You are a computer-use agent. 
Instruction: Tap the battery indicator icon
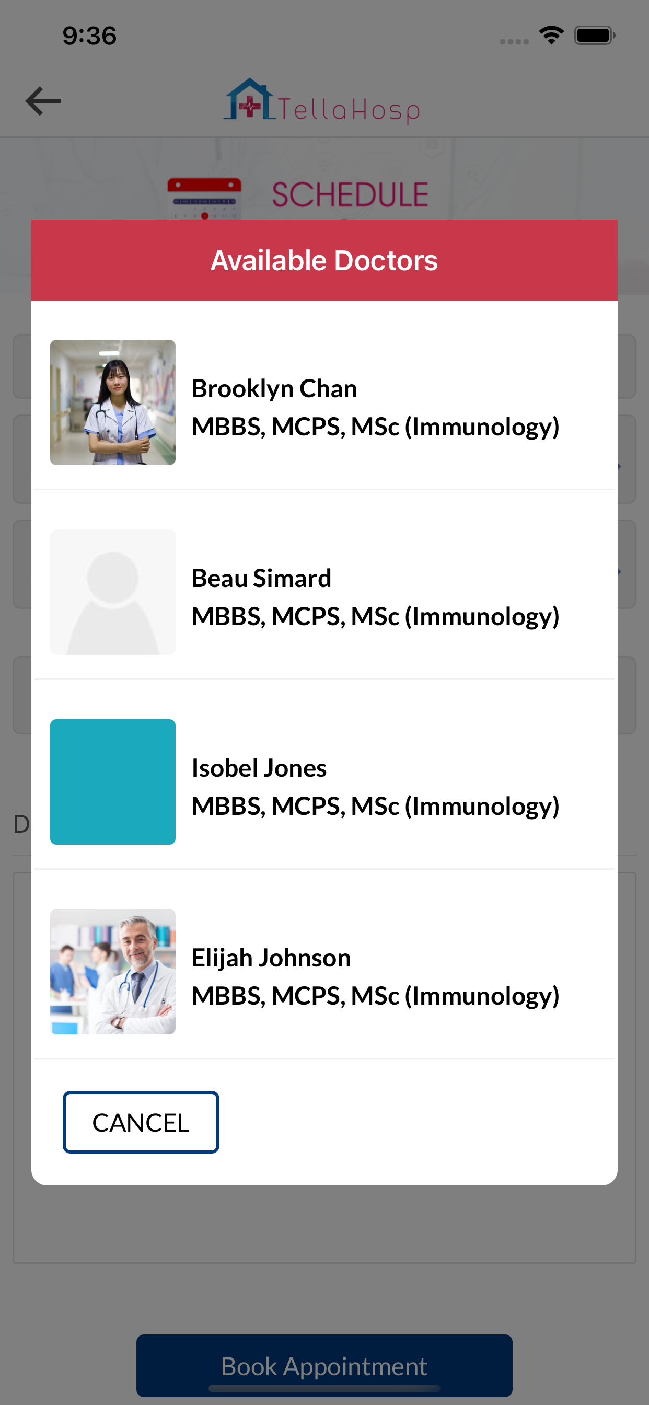pos(594,36)
